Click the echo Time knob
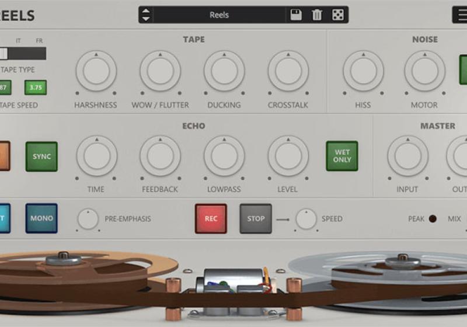 [96, 156]
